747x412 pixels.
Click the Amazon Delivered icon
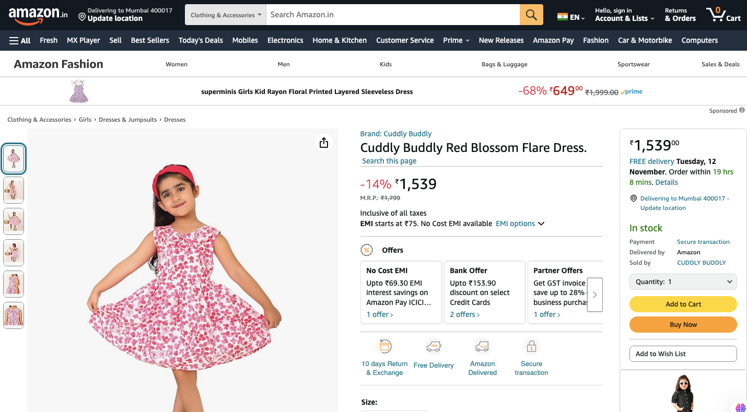482,346
